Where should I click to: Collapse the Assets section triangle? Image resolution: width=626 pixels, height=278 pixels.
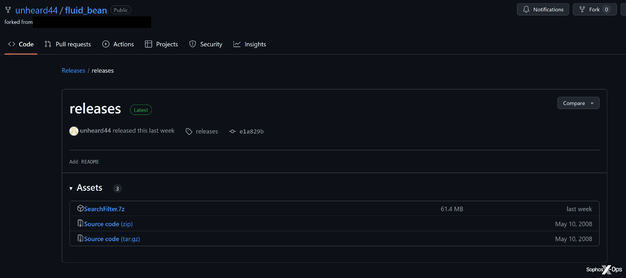point(71,188)
